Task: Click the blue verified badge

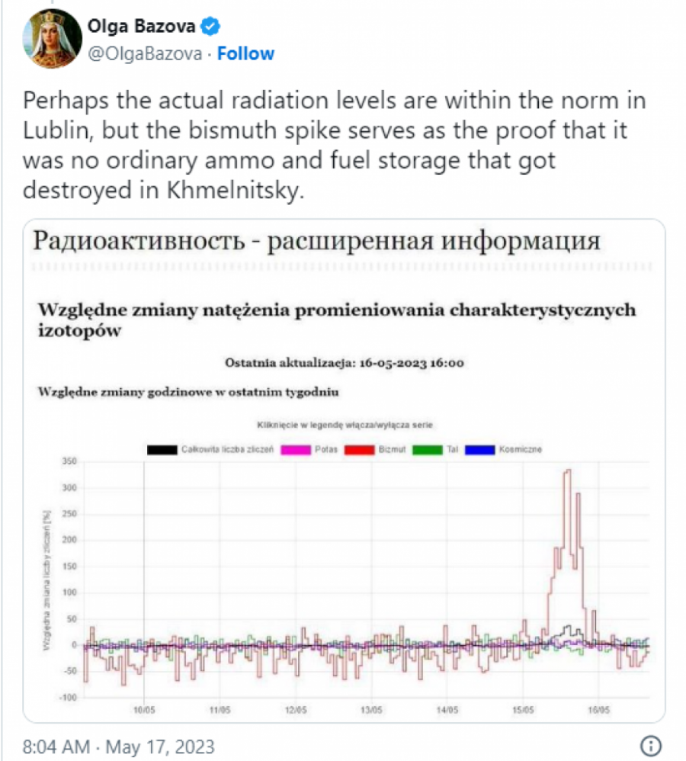Action: point(210,27)
